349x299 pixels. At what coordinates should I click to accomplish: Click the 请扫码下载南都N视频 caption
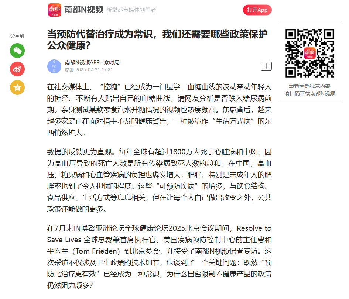[x=310, y=93]
